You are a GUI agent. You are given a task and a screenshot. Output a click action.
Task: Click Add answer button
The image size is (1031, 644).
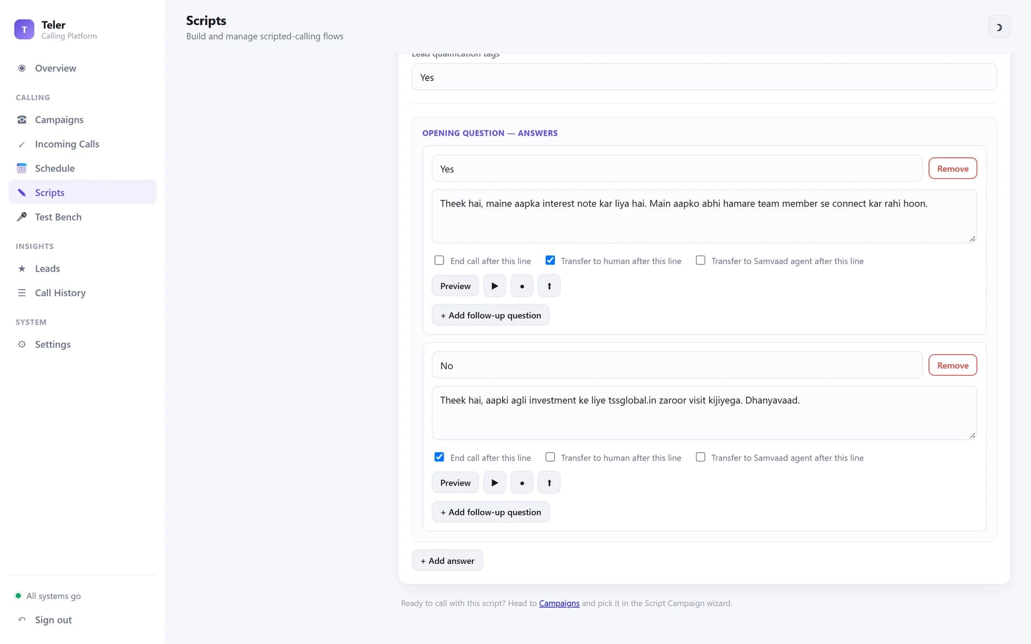447,561
